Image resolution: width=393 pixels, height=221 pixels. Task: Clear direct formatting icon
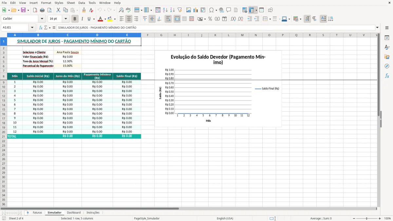point(91,10)
